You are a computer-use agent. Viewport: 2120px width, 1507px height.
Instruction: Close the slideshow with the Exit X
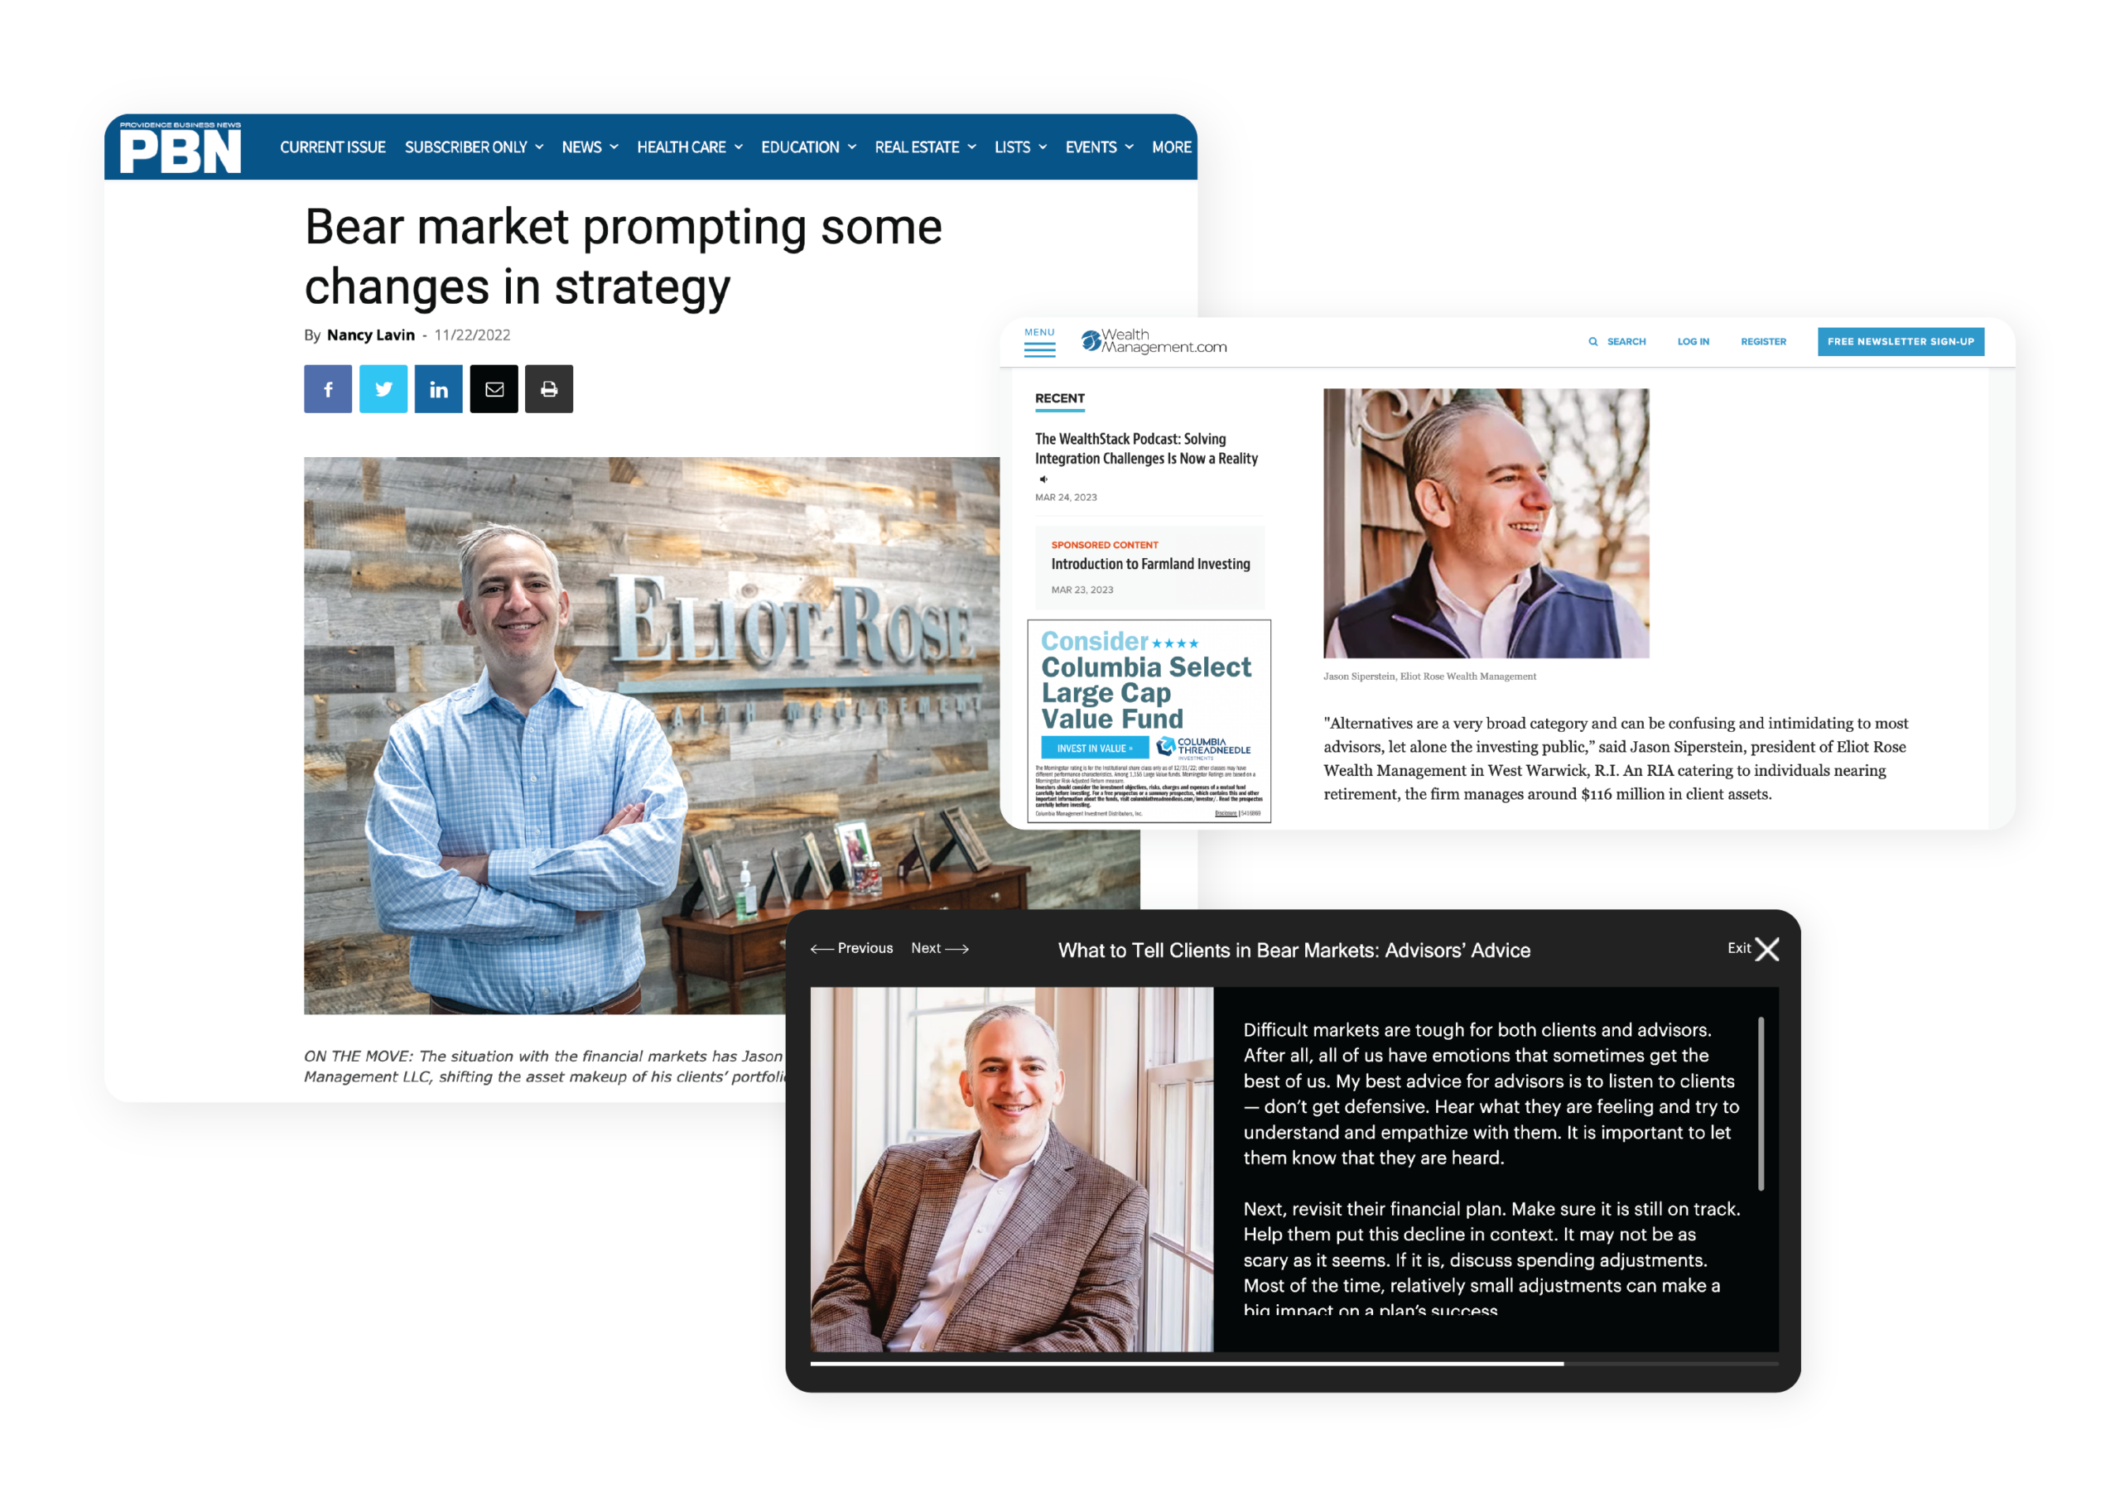click(1766, 948)
